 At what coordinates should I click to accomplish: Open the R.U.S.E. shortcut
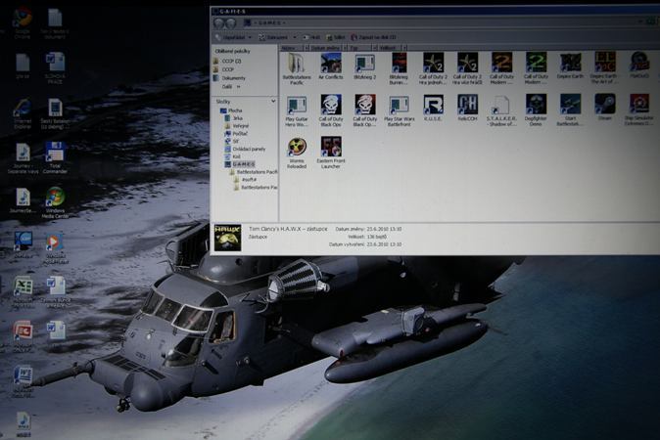(433, 109)
